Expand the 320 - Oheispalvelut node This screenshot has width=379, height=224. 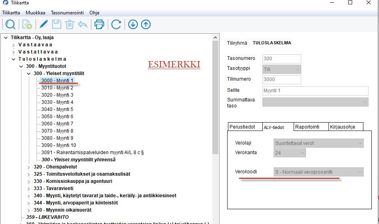pos(29,167)
